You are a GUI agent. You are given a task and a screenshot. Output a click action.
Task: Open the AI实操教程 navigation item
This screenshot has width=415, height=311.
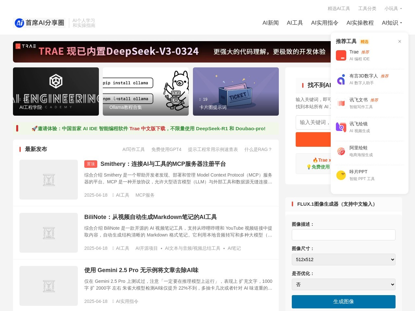tap(360, 23)
